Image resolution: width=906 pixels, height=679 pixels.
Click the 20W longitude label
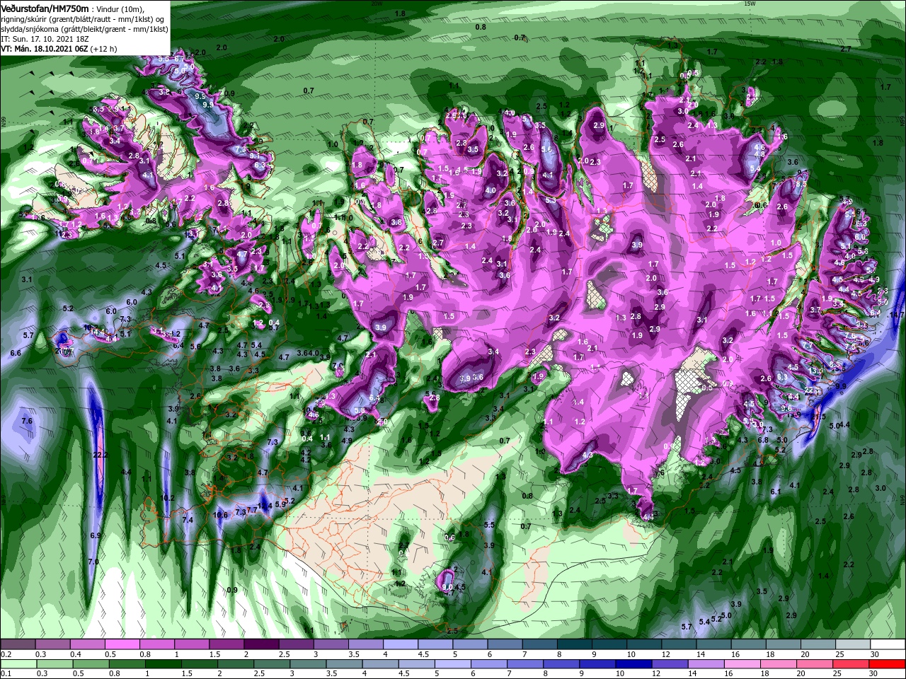tap(376, 3)
